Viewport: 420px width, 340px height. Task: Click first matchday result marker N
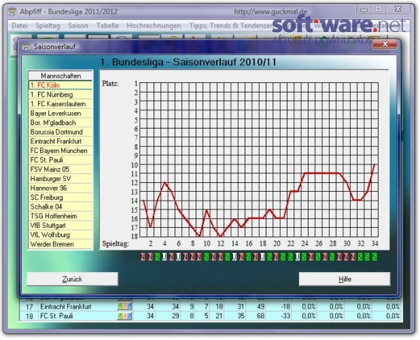tap(143, 257)
